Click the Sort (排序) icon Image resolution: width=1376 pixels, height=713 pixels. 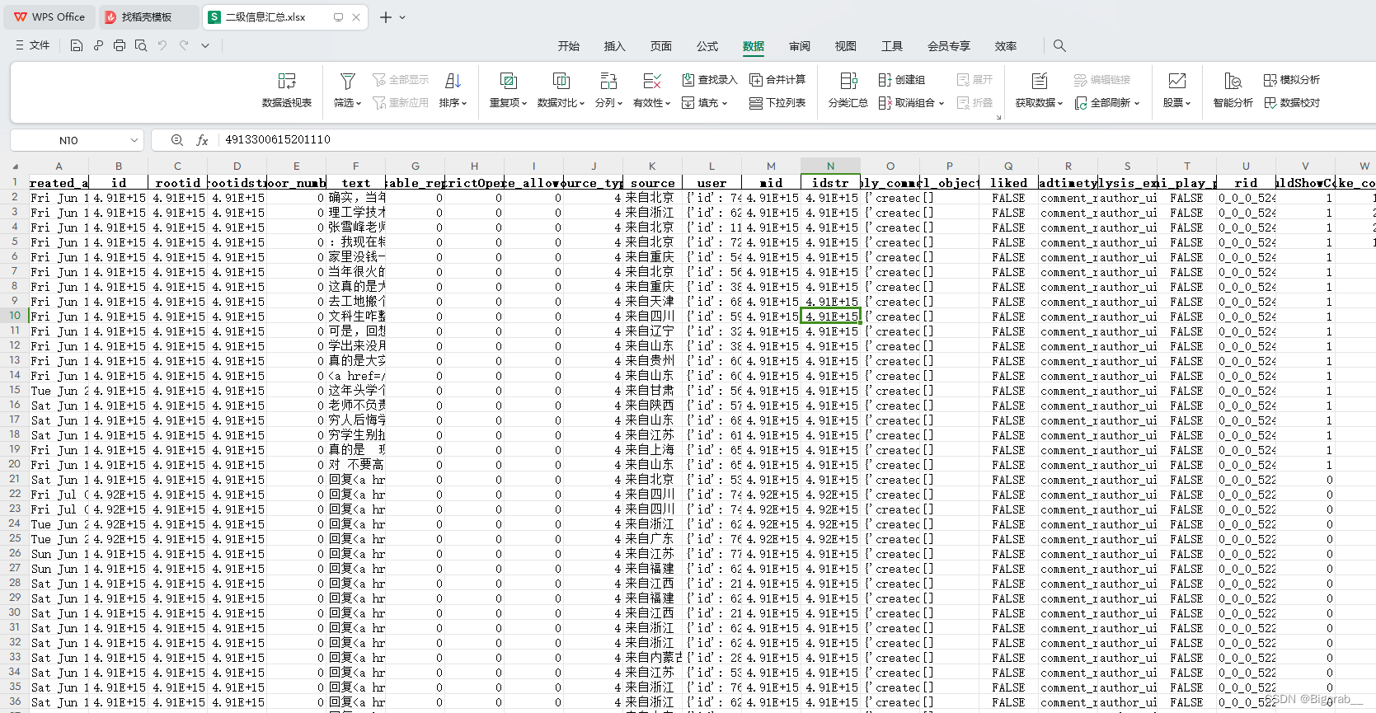pos(453,81)
